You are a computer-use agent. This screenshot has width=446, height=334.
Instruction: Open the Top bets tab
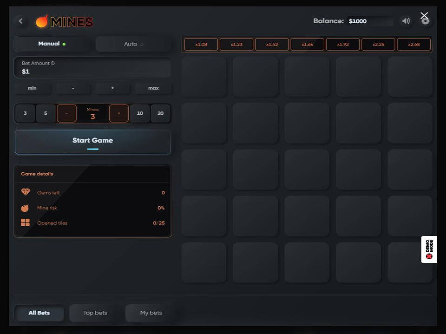[x=95, y=313]
